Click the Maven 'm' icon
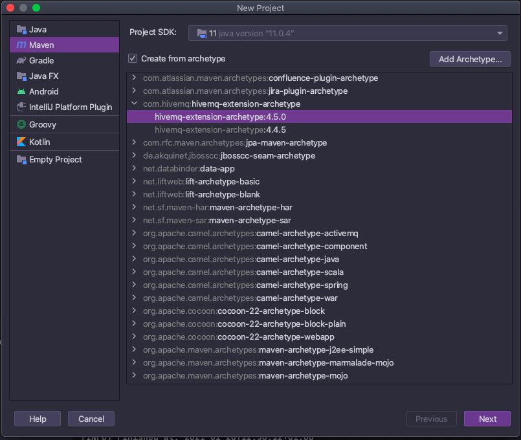 (x=21, y=45)
